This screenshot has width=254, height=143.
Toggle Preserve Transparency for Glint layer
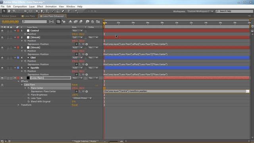tap(86, 58)
